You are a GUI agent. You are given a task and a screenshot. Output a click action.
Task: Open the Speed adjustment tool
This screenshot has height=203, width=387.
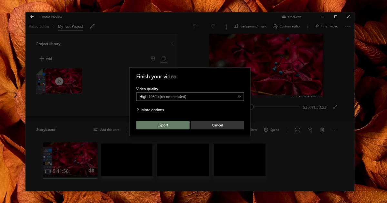click(x=272, y=130)
